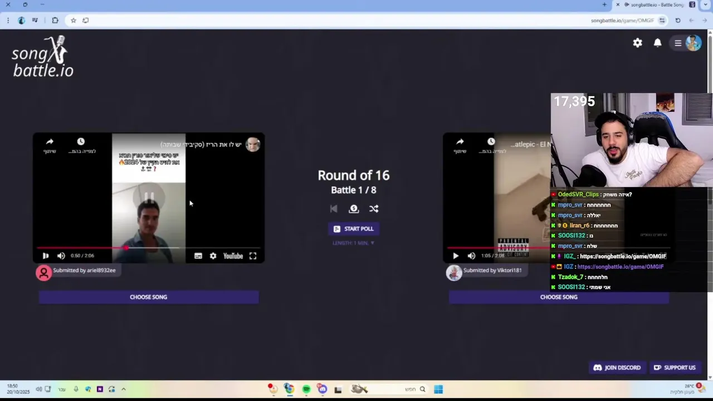Click Viktori181 submitter avatar
Image resolution: width=713 pixels, height=401 pixels.
pyautogui.click(x=454, y=272)
